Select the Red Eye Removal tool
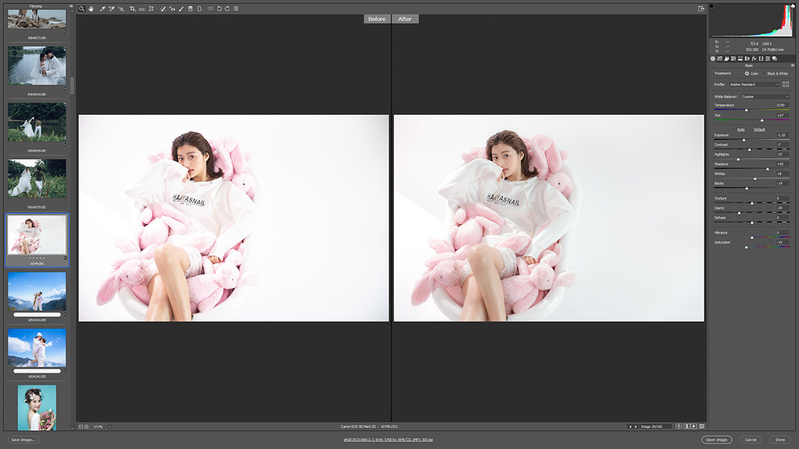 (x=172, y=8)
